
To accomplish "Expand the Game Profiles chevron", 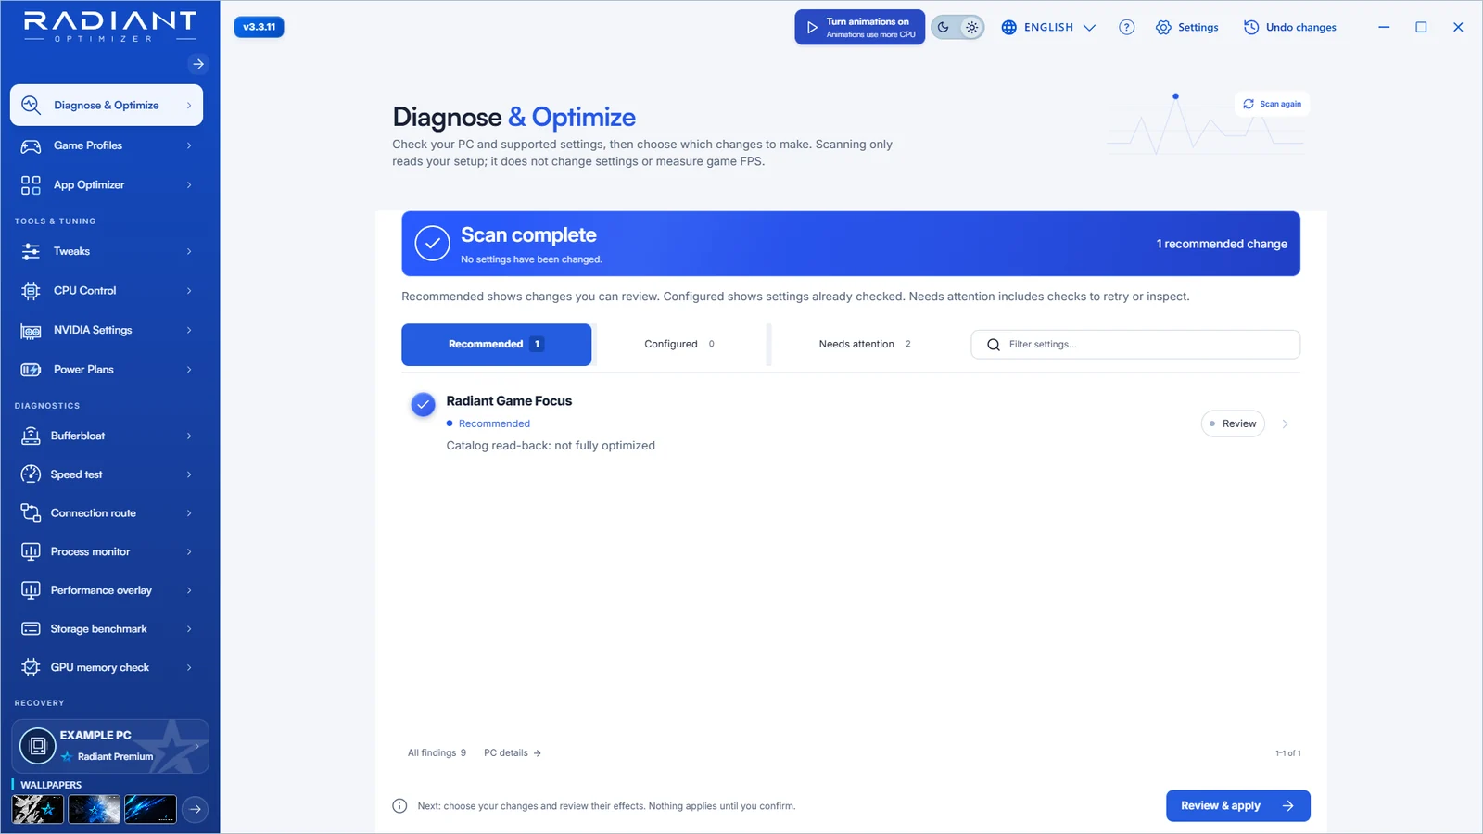I will coord(189,145).
